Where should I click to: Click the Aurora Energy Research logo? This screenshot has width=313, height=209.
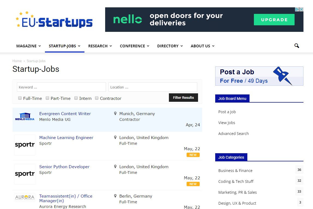pos(25,197)
